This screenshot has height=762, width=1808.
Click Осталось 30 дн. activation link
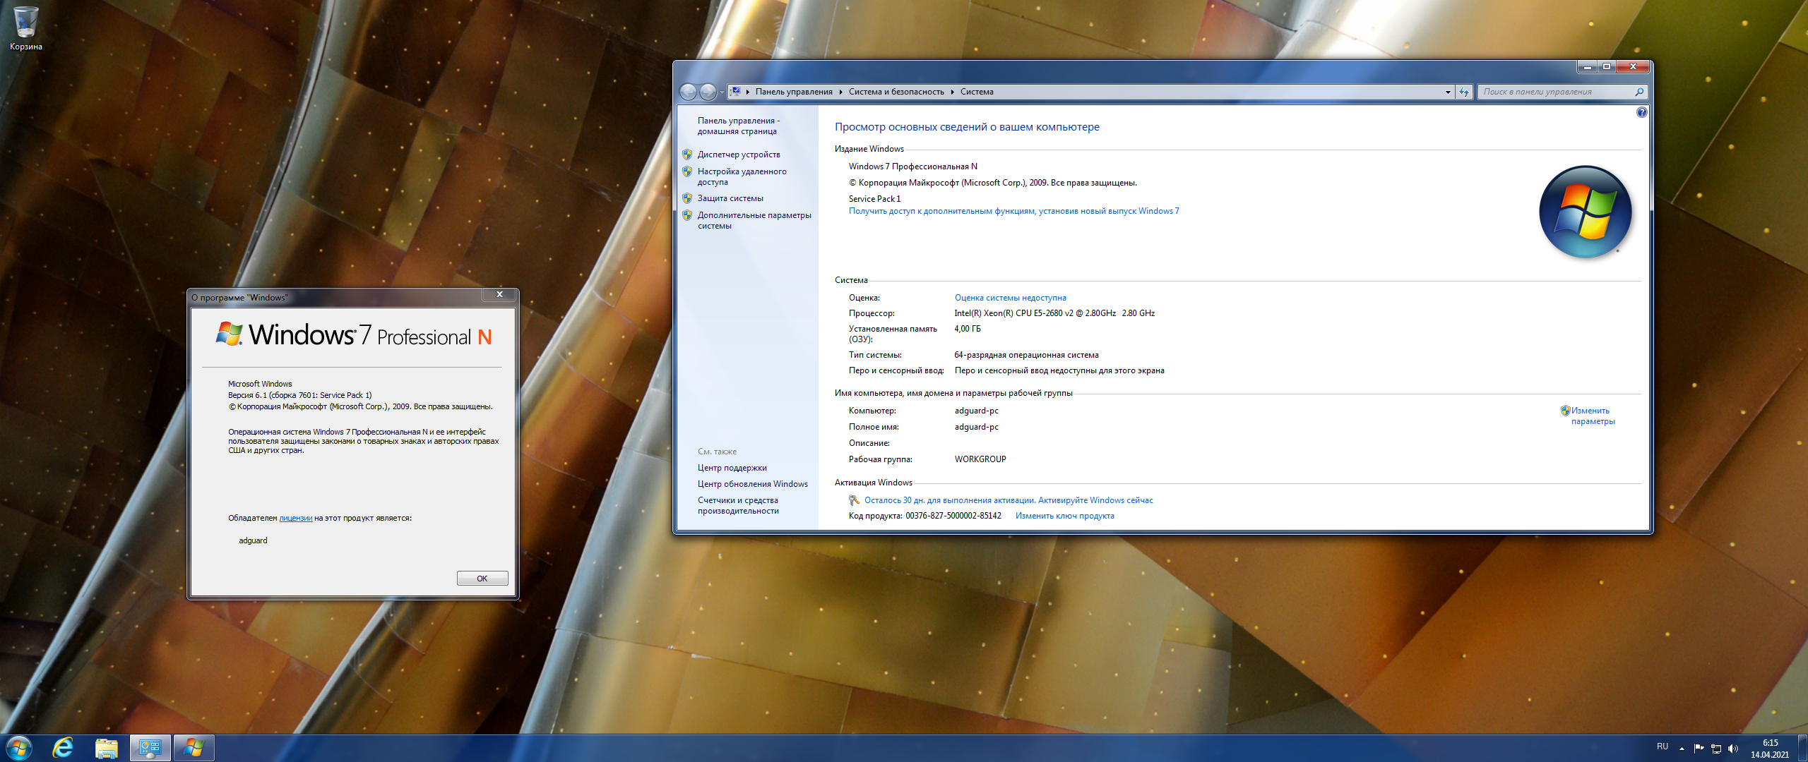pos(1009,500)
